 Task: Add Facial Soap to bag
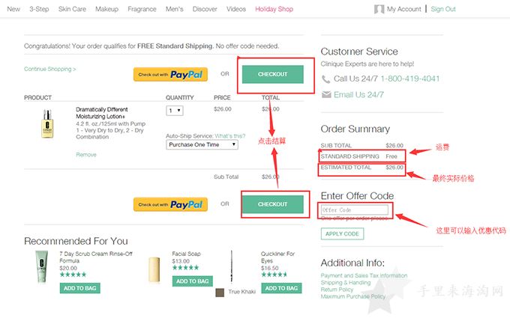pyautogui.click(x=192, y=281)
